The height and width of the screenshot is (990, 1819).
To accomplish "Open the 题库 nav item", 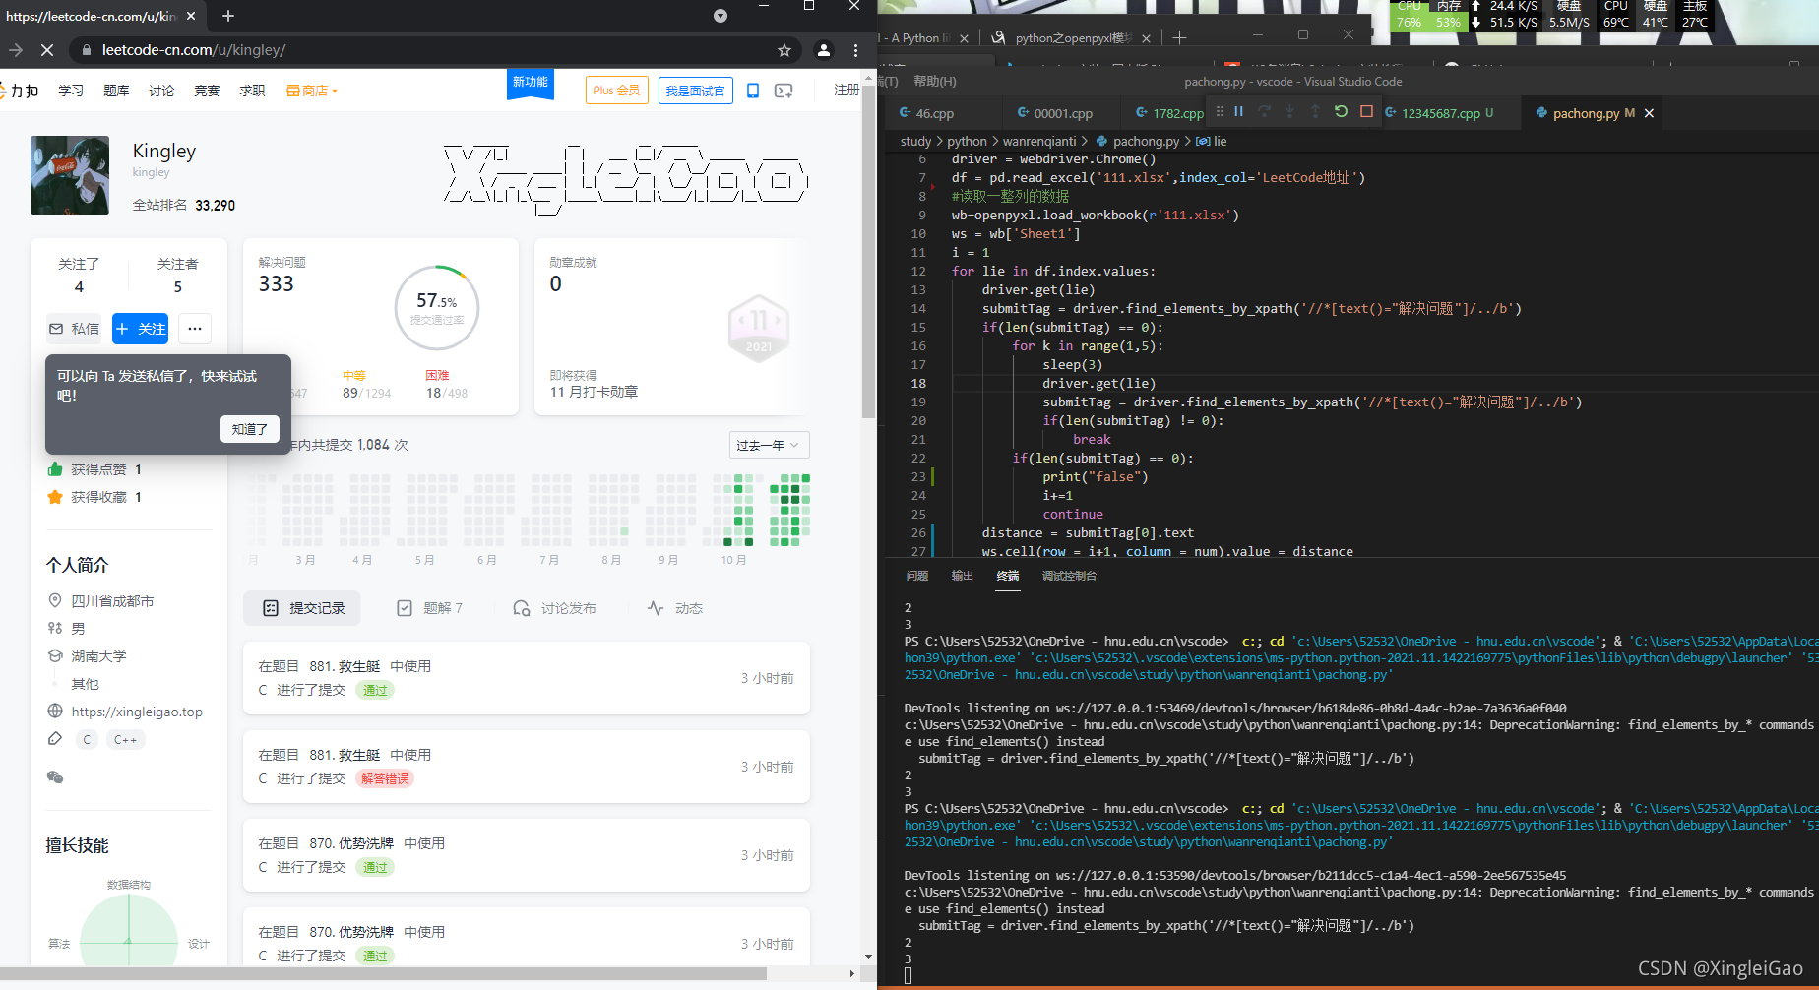I will coord(116,91).
